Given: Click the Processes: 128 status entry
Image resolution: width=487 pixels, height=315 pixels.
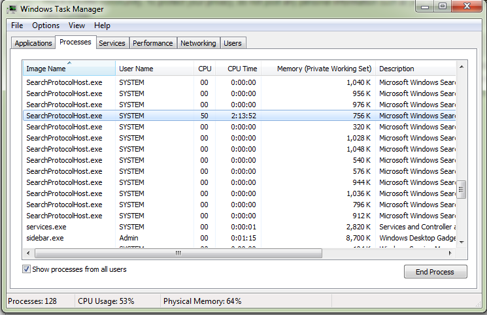Looking at the screenshot, I should tap(32, 301).
